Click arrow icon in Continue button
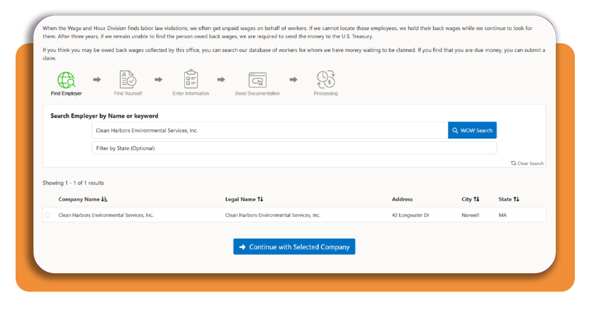The height and width of the screenshot is (309, 591). [x=242, y=247]
